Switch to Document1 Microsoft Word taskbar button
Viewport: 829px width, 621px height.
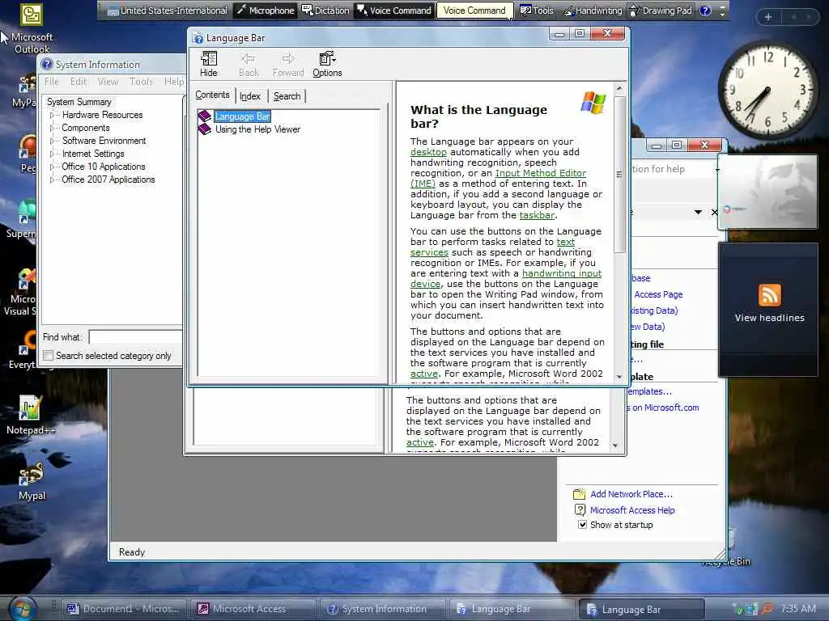[124, 609]
